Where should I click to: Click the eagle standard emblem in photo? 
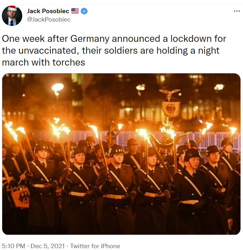[170, 109]
